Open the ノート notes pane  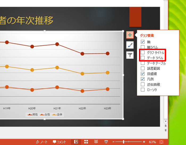point(42,142)
